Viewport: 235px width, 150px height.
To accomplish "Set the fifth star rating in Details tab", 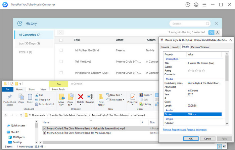I will 203,71.
